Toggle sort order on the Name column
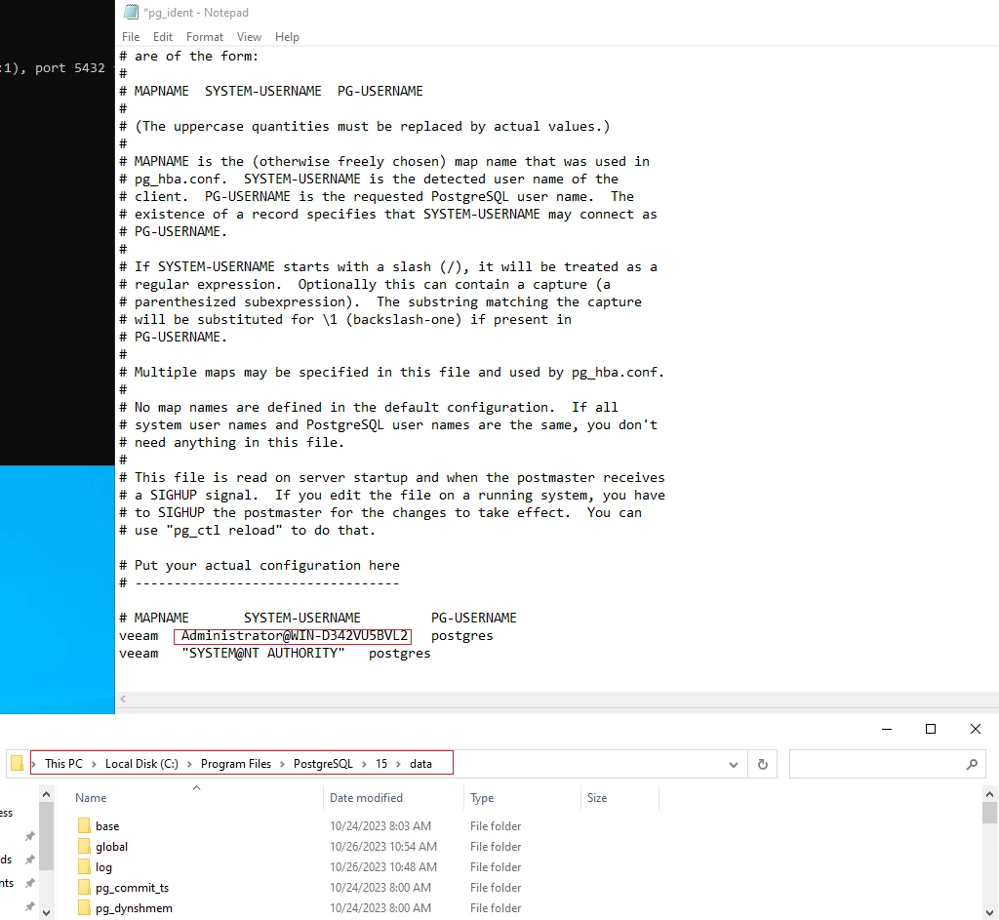Screen dimensions: 999x920 (90, 797)
